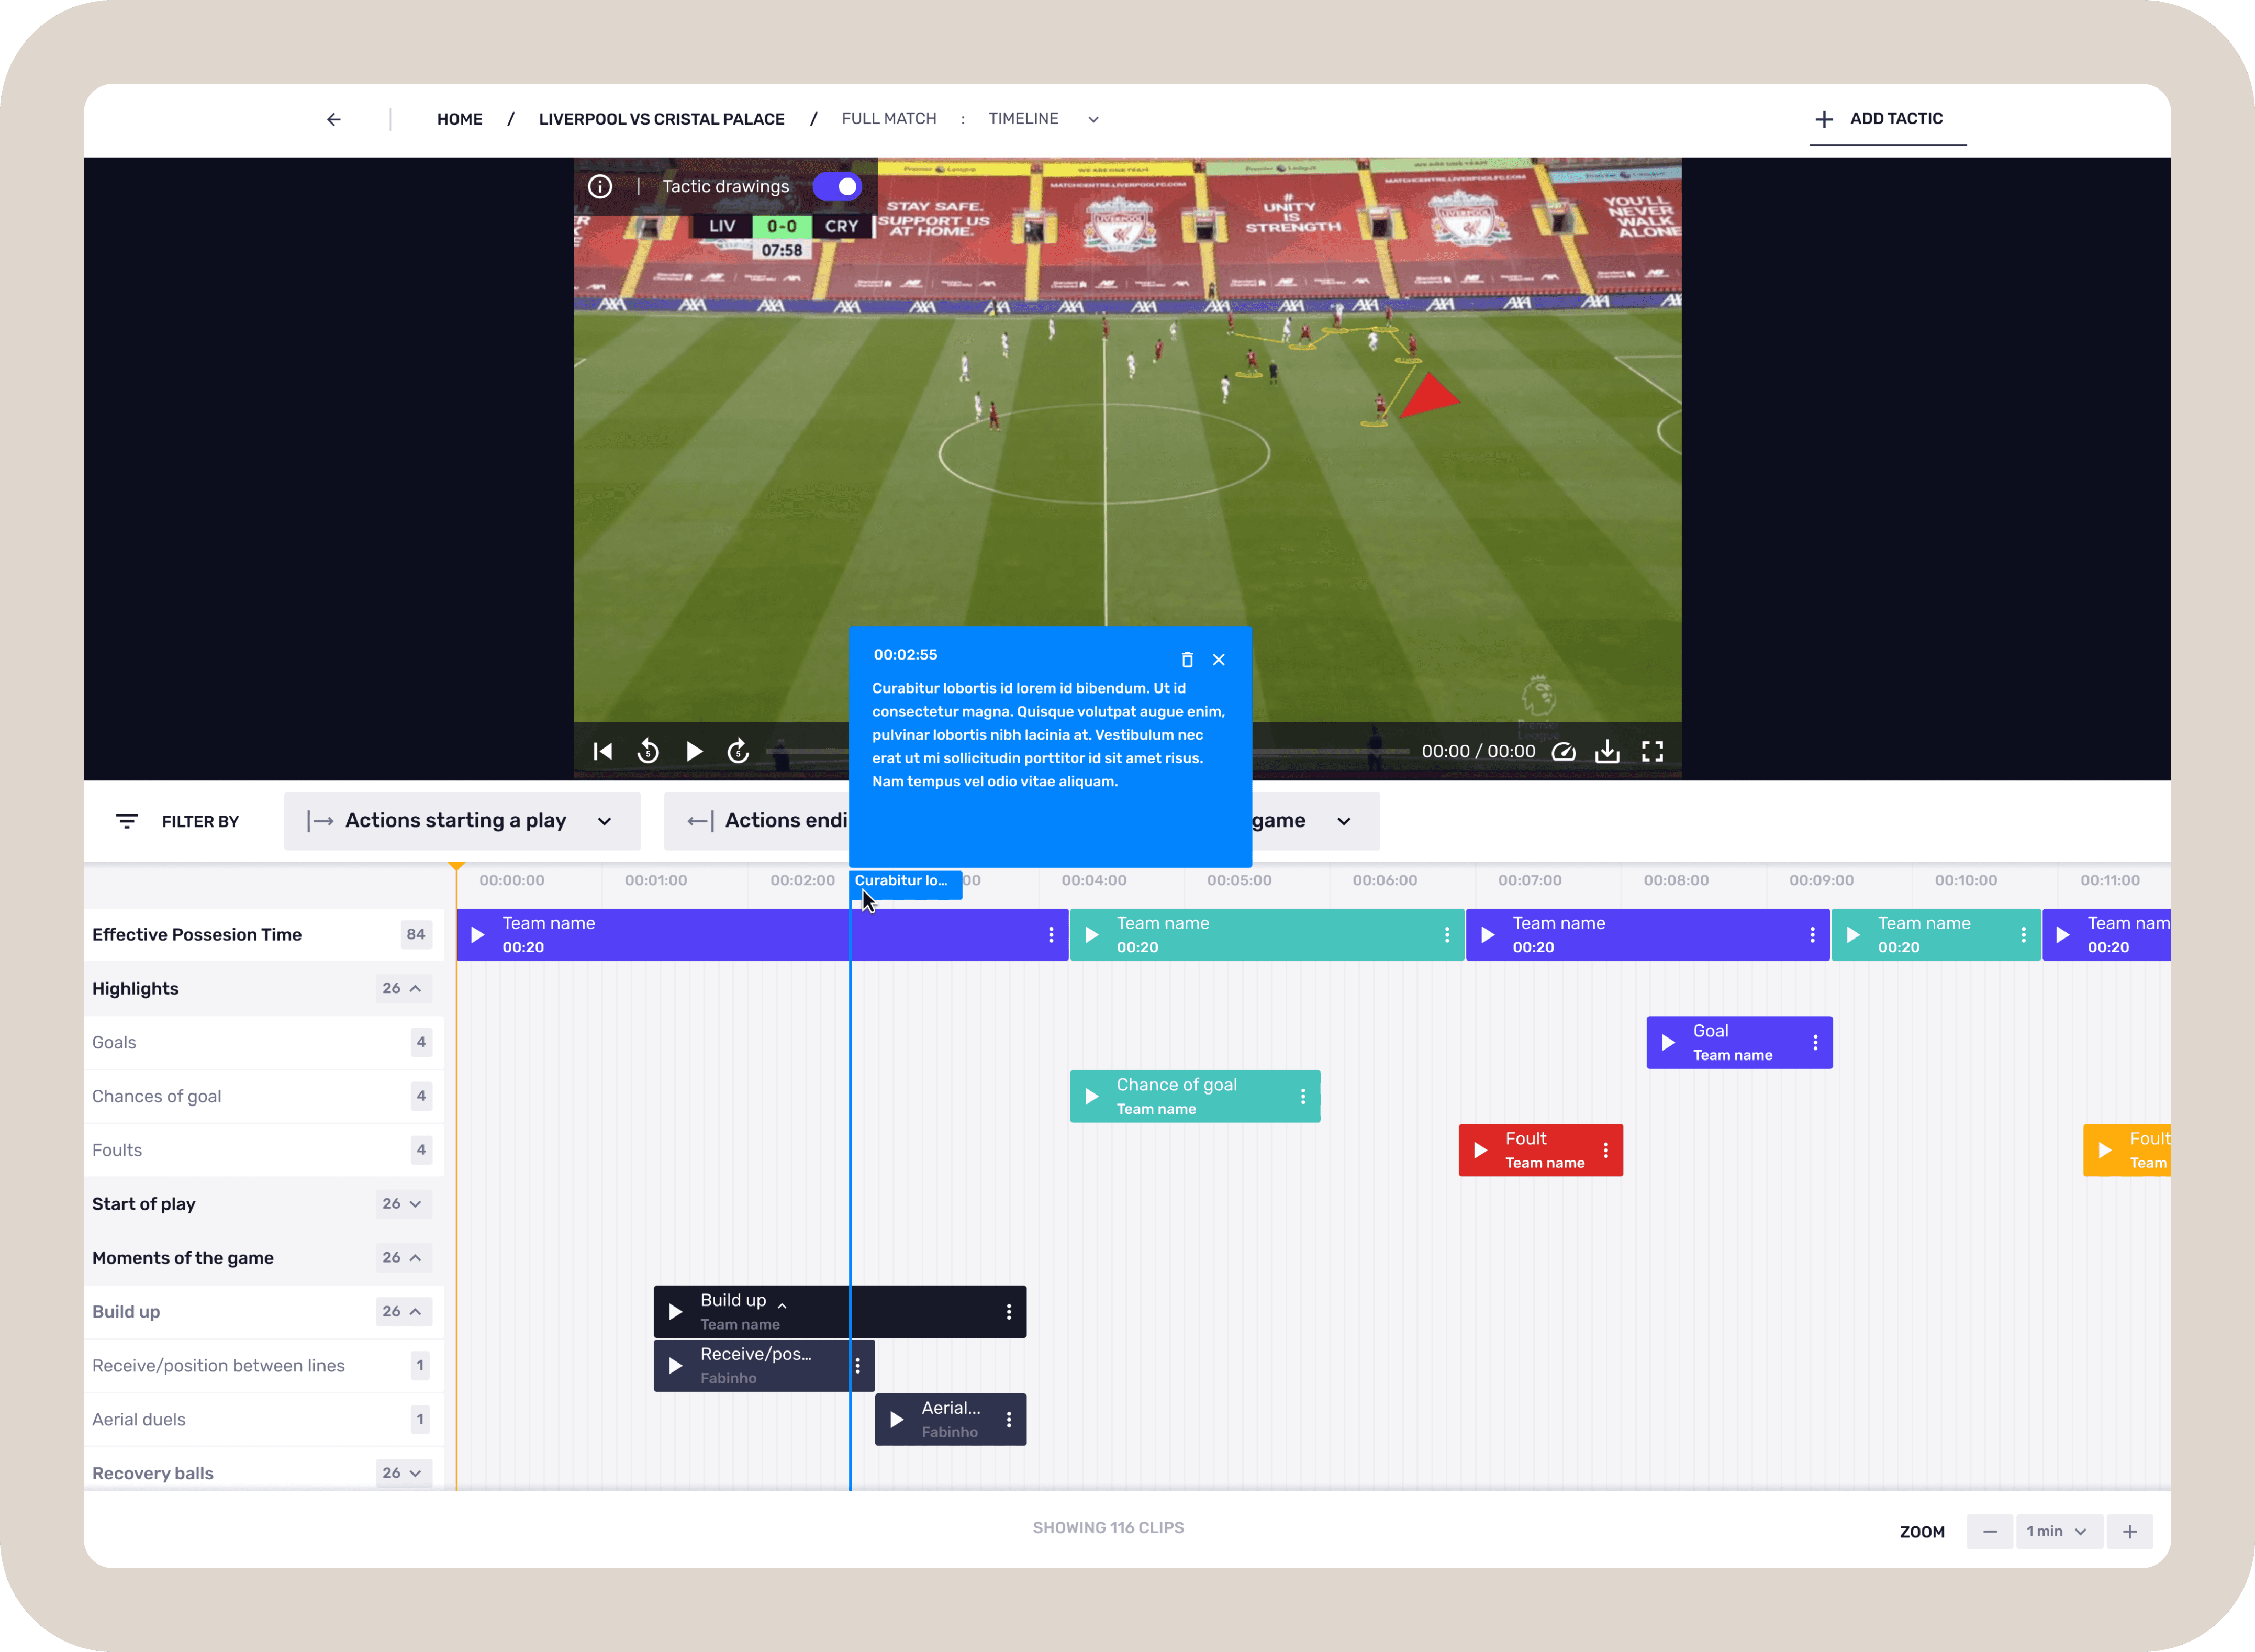Play the Goal clip
Viewport: 2255px width, 1652px height.
point(1669,1043)
